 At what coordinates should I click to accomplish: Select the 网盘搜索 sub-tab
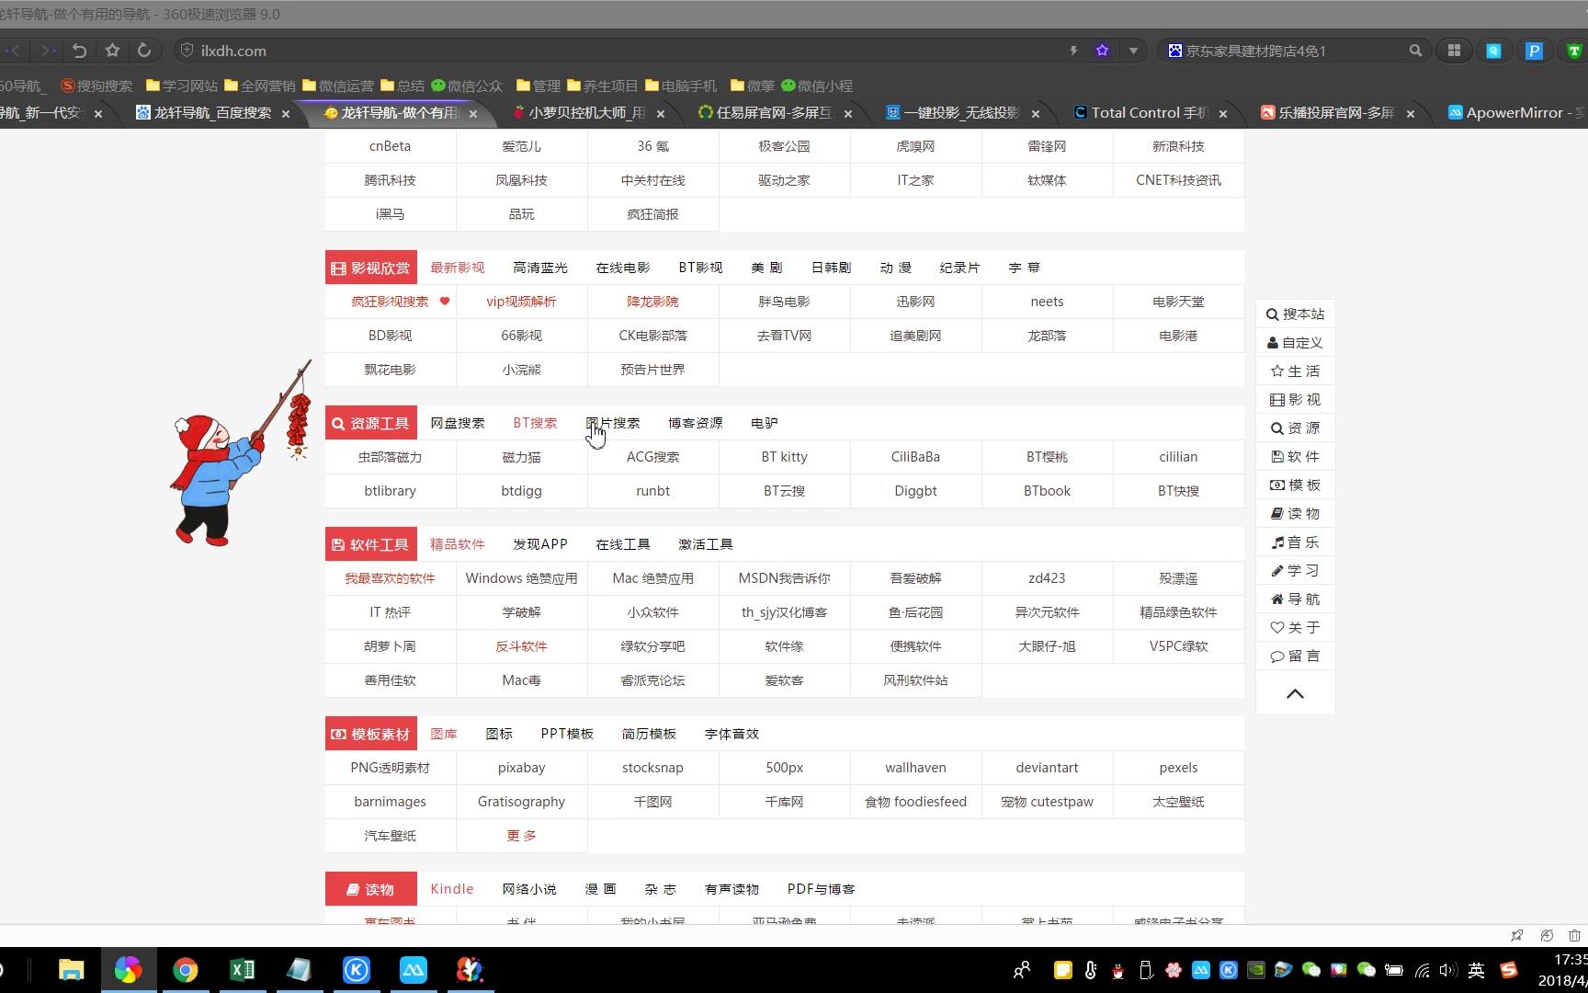tap(458, 423)
